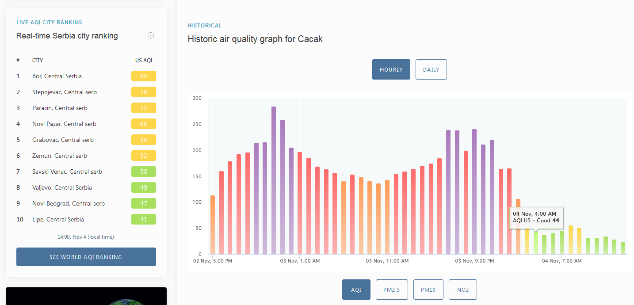Open Valjevo, Central Serbia entry
The width and height of the screenshot is (634, 305).
pyautogui.click(x=62, y=187)
